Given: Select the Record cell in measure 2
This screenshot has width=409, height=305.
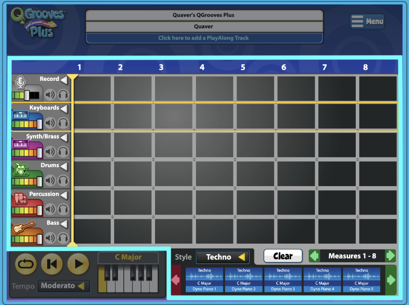Looking at the screenshot, I should click(133, 88).
